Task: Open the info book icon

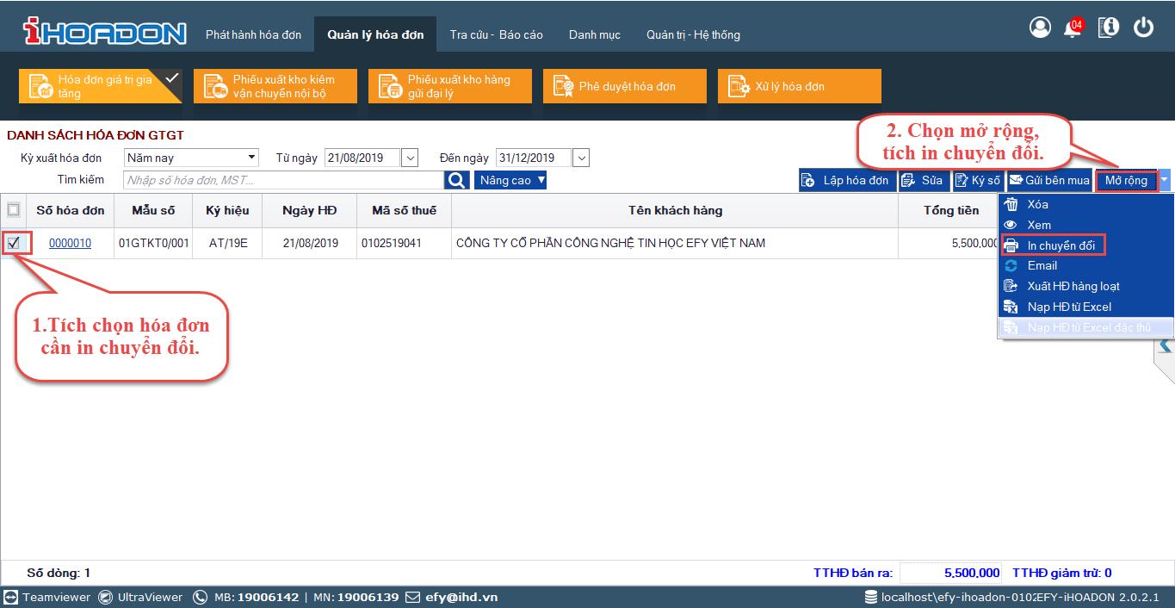Action: (1109, 28)
